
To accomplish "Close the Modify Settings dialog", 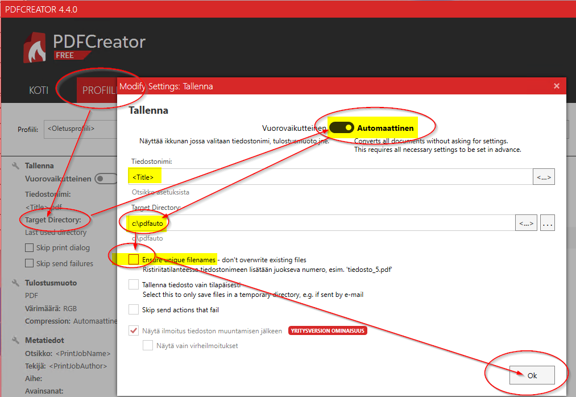I will click(x=557, y=86).
